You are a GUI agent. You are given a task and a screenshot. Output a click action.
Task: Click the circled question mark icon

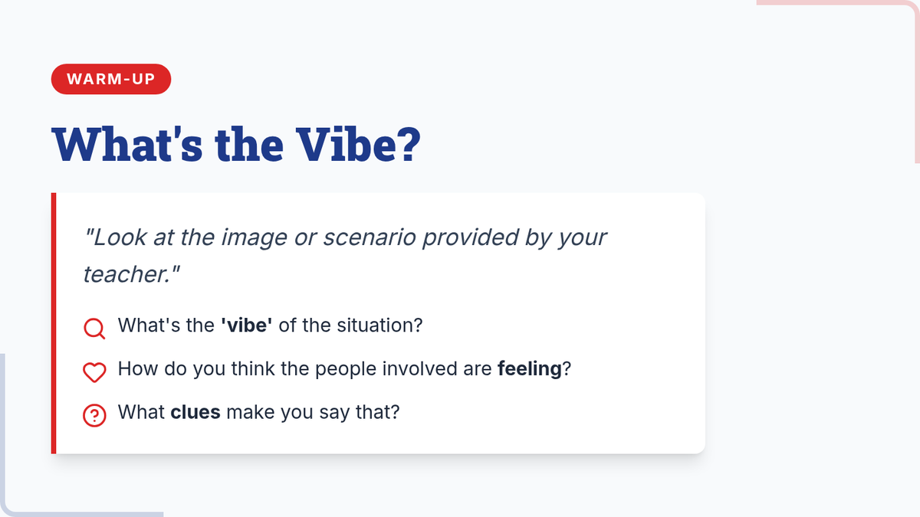(x=94, y=416)
